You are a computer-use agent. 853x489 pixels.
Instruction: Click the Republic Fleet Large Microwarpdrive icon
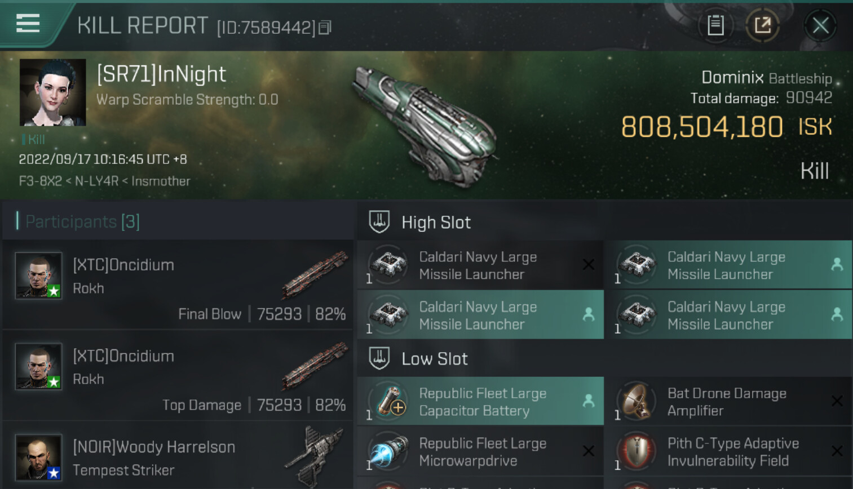point(390,451)
